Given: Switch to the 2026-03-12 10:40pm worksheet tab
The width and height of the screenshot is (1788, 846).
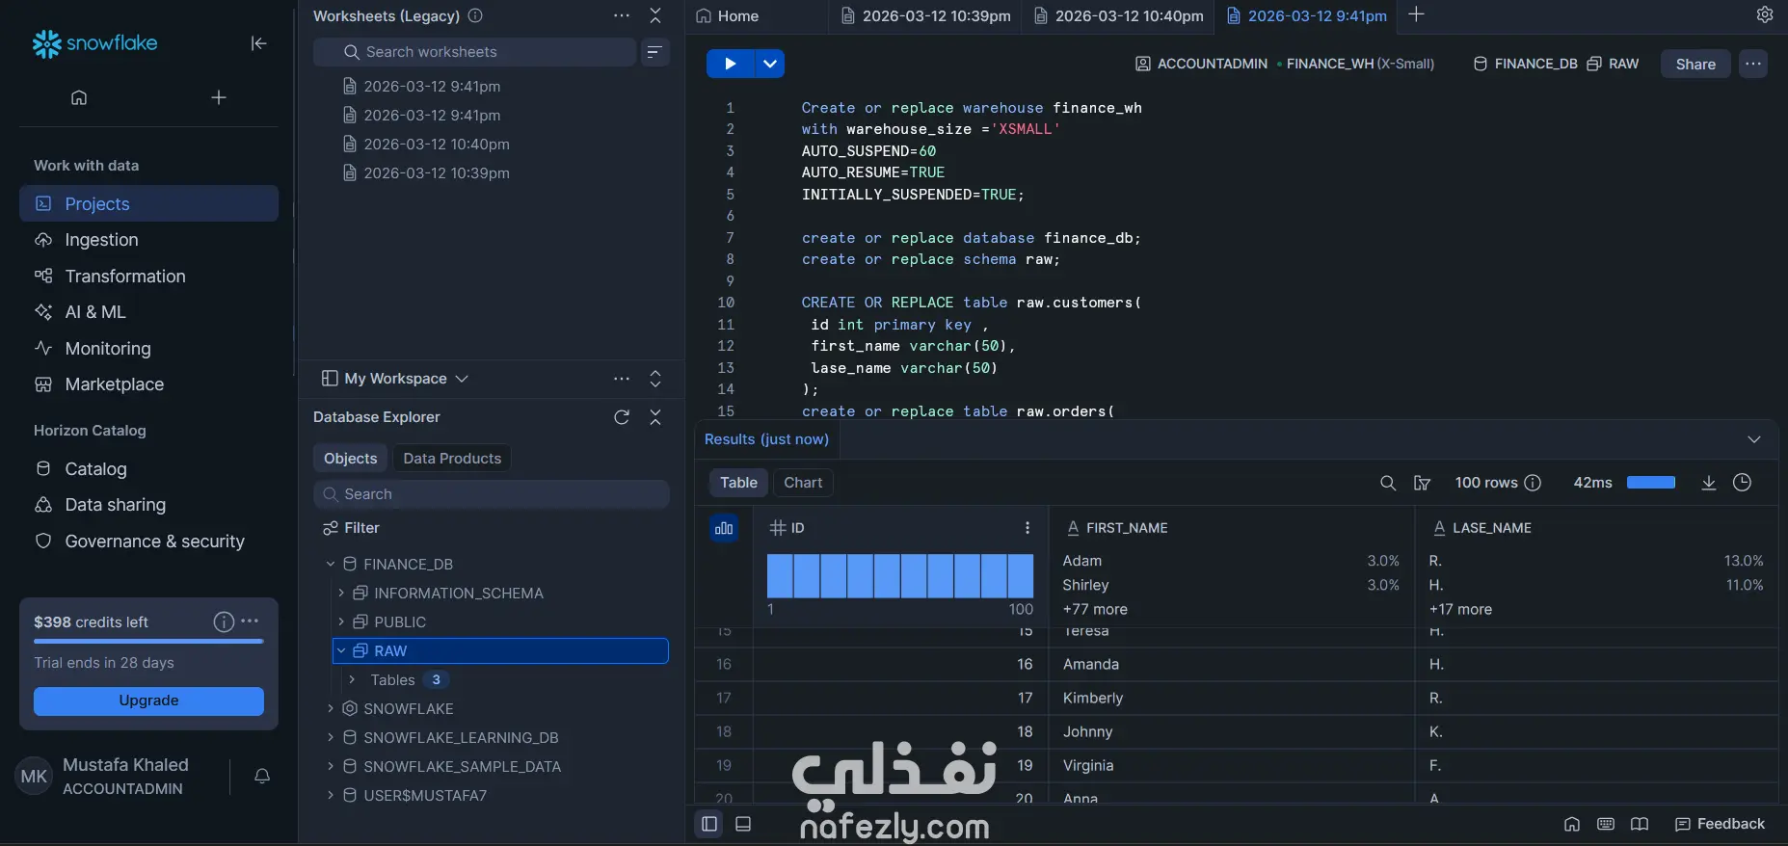Looking at the screenshot, I should click(1119, 15).
